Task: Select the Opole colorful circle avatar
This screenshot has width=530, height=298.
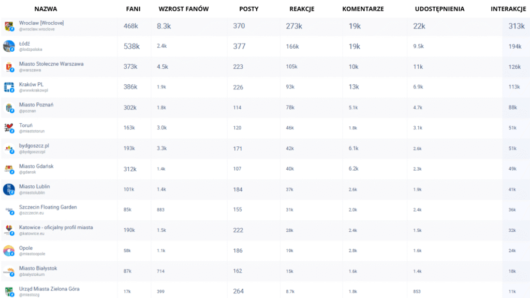Action: (9, 251)
